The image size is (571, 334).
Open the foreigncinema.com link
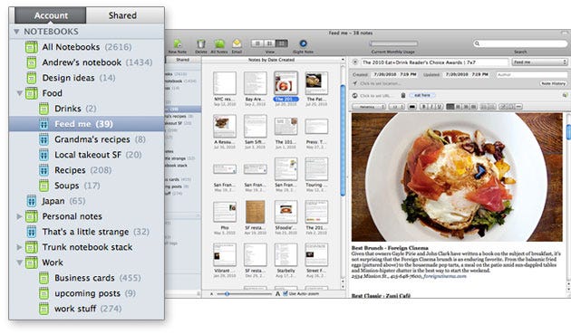coord(445,276)
